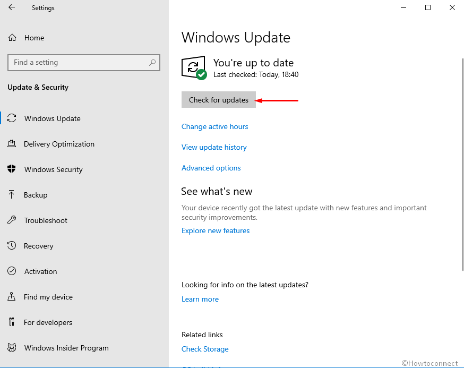Open Advanced options link
This screenshot has width=464, height=368.
tap(211, 168)
